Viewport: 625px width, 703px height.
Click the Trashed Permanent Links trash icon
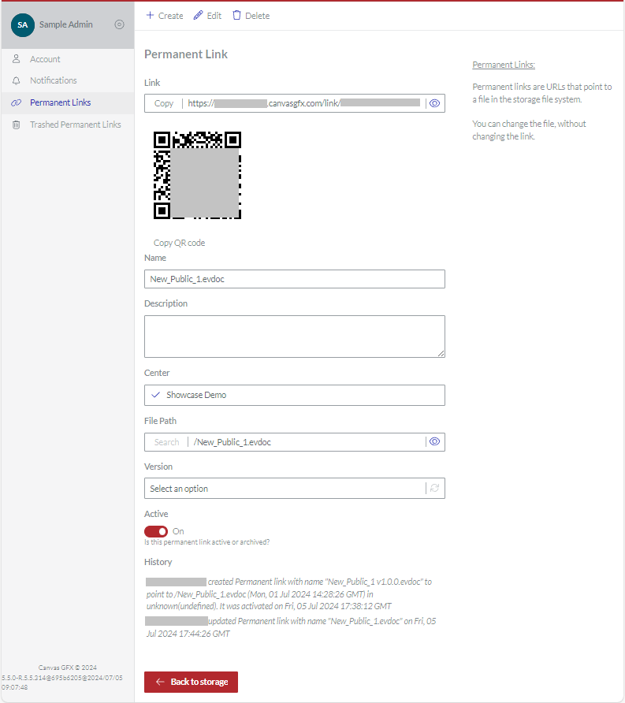[16, 125]
